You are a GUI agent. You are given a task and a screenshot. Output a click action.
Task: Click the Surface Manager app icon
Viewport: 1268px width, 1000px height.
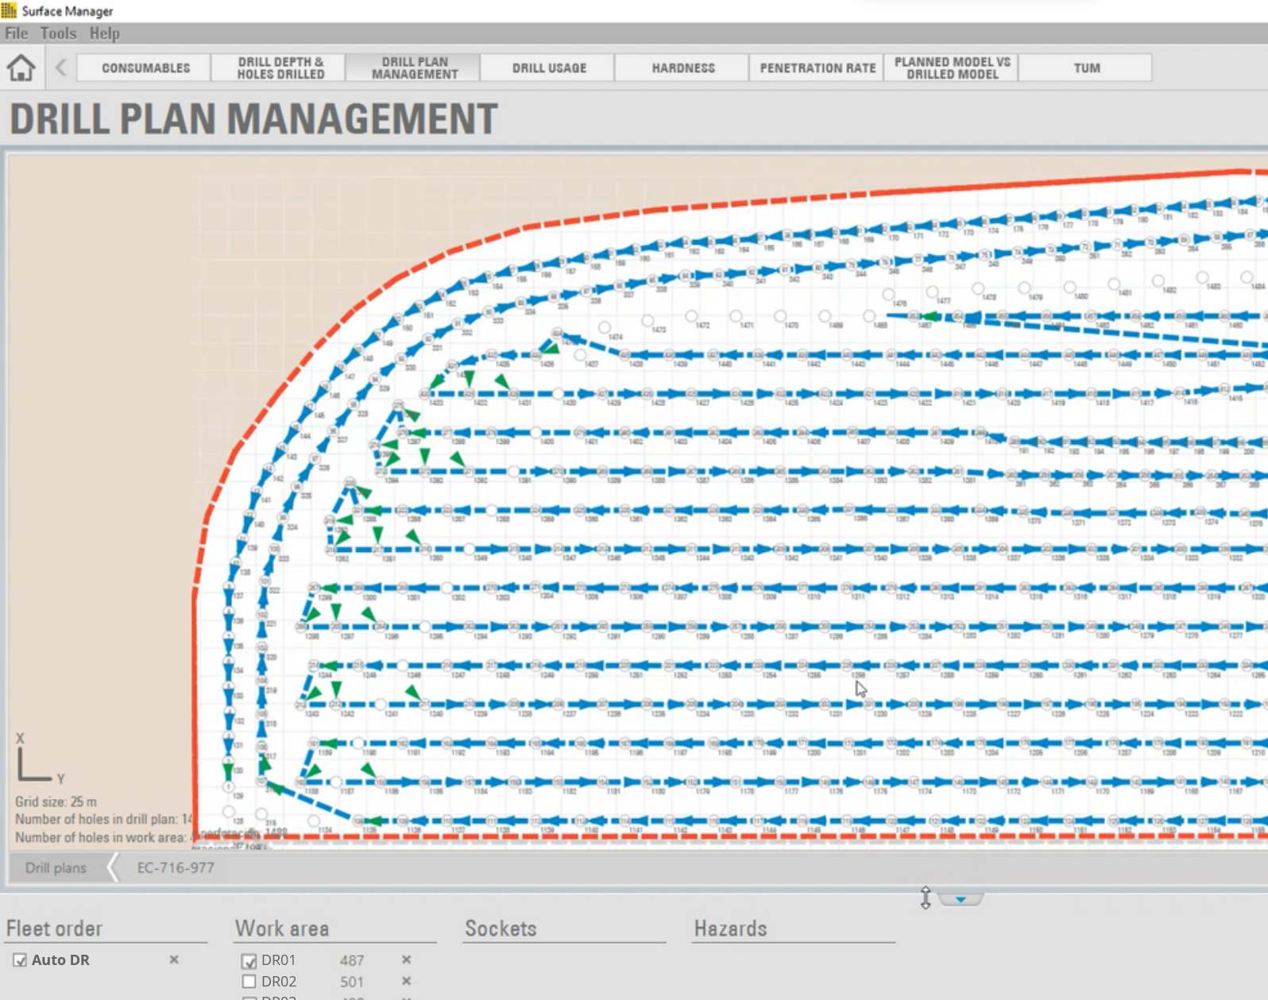[9, 10]
